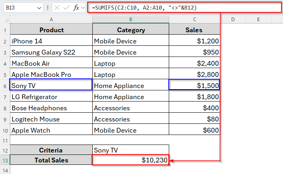The height and width of the screenshot is (174, 283).
Task: Expand the function list dropdown beside fx
Action: [83, 8]
